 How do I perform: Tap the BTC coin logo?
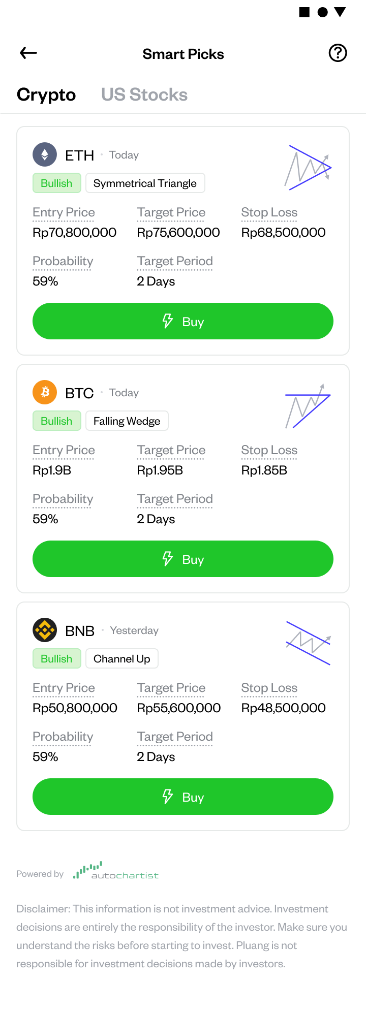(x=45, y=392)
